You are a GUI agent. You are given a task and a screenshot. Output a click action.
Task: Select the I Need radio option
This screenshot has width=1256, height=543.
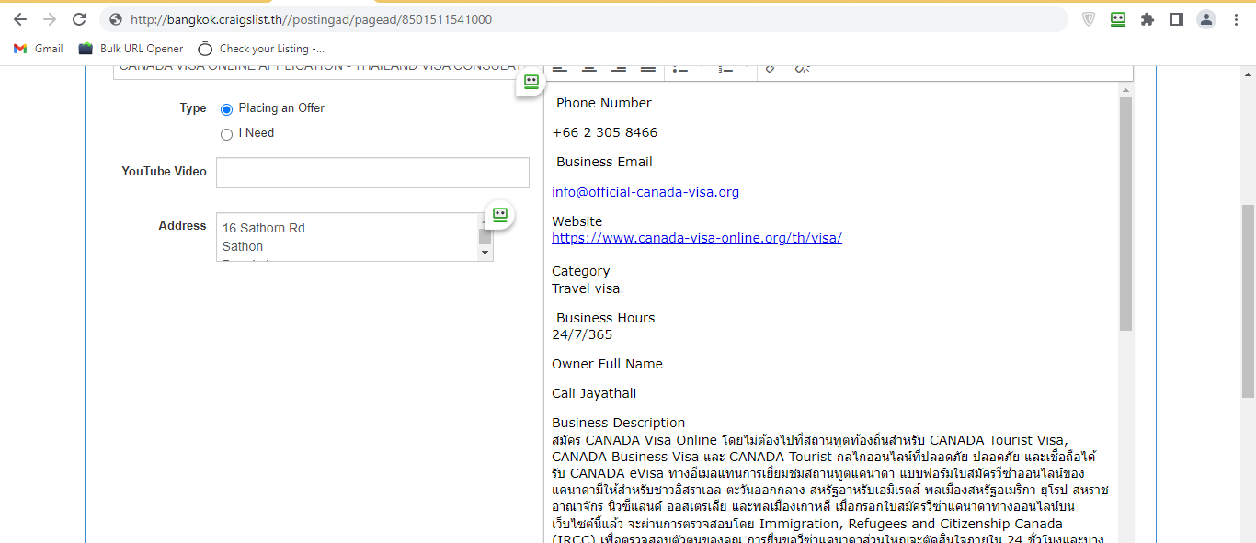pyautogui.click(x=226, y=134)
